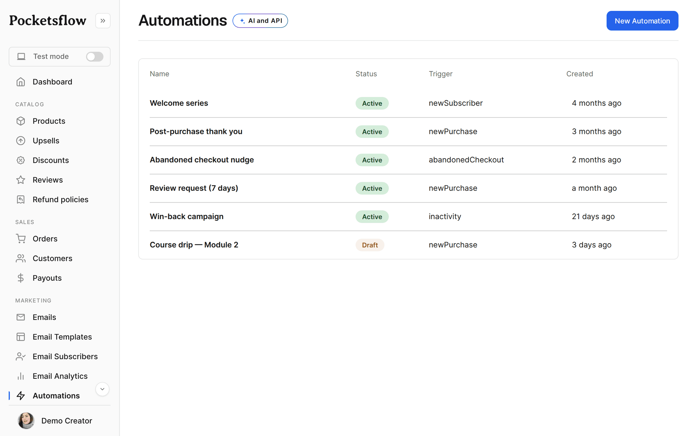Click the Draft status badge
Screen dimensions: 697x436
(x=370, y=245)
